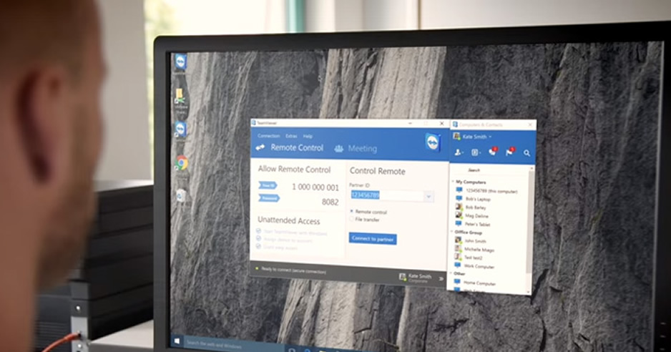Viewport: 671px width, 352px height.
Task: Open the Recycle Bin desktop icon
Action: click(x=180, y=196)
